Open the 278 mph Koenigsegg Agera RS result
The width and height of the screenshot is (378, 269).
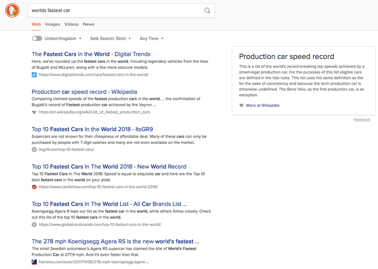(115, 241)
